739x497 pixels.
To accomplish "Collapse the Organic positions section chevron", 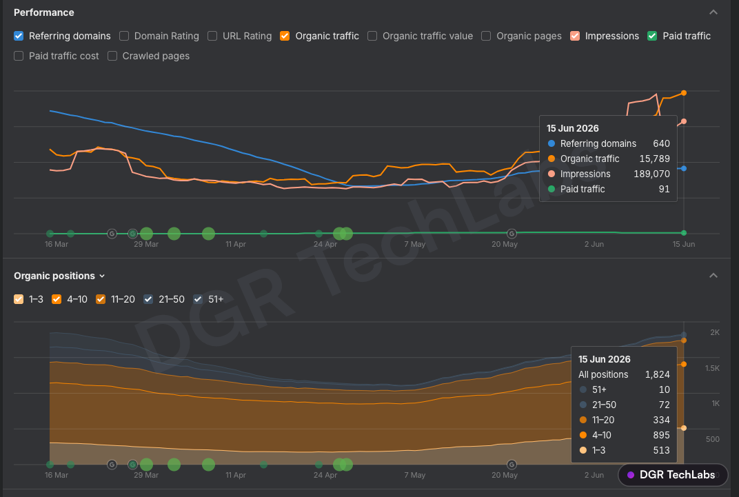I will 713,276.
